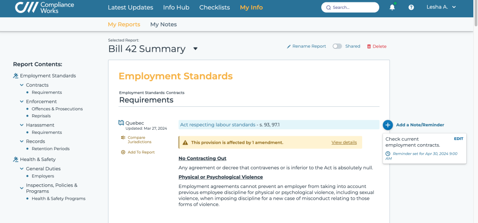
Task: Click the reminder clock icon
Action: coord(388,154)
